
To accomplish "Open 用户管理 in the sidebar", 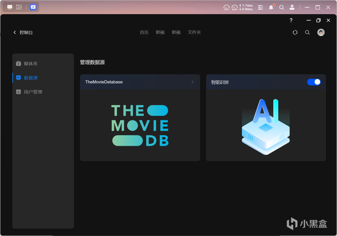I will click(43, 92).
